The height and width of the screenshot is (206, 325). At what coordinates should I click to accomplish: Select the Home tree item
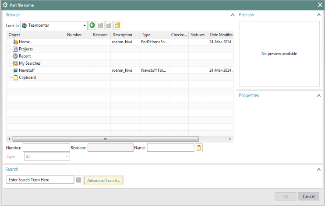tap(25, 42)
